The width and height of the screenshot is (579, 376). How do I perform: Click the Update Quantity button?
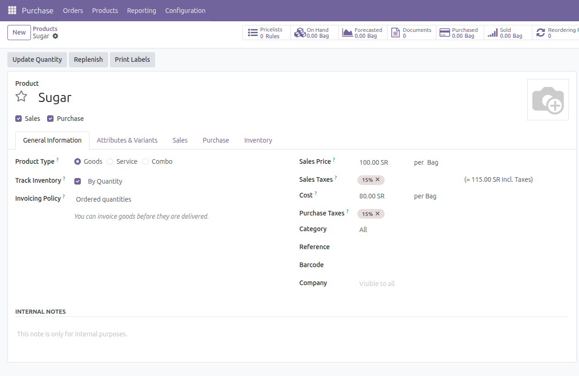37,60
